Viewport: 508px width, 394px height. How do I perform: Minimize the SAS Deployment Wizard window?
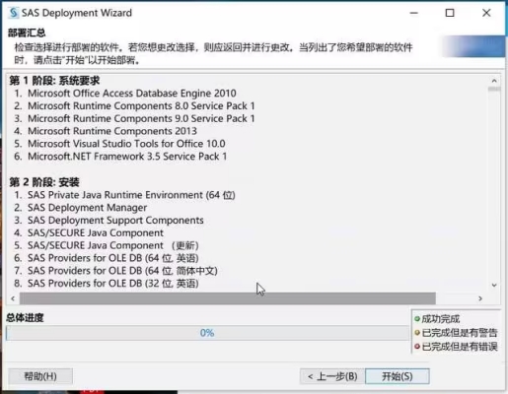[414, 13]
